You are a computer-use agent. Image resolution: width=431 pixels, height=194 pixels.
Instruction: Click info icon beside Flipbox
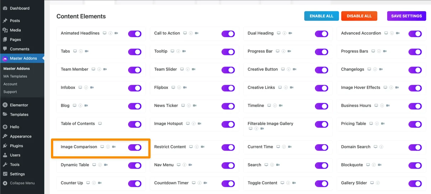179,88
